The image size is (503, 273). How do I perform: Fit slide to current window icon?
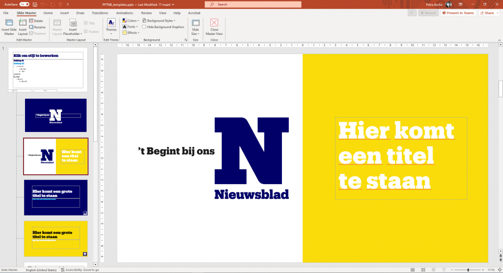500,270
